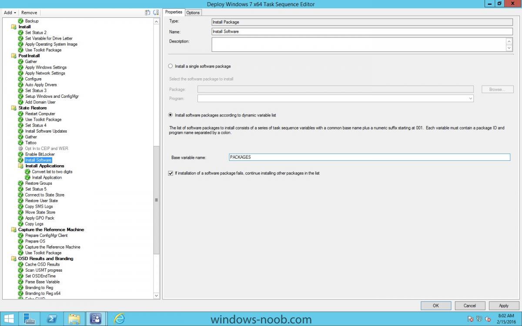Click the Action Center flag tray icon
The image size is (522, 326).
point(471,319)
